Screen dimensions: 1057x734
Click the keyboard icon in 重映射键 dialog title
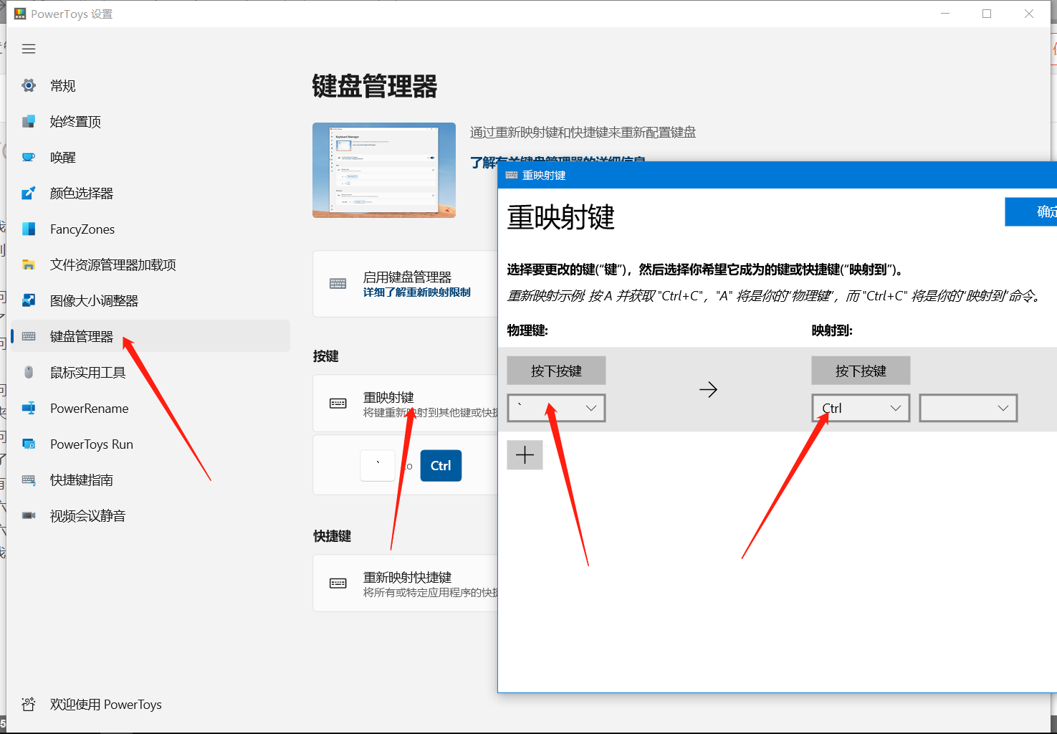click(x=512, y=175)
